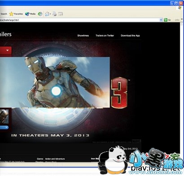Click the Edit page toolbar icon

click(x=61, y=14)
